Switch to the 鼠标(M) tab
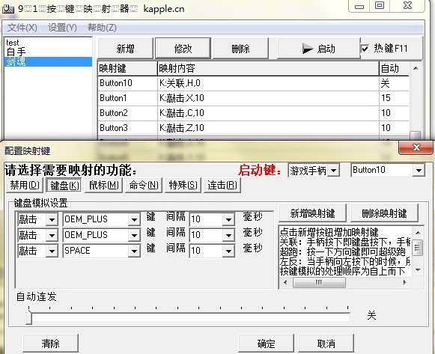 (x=104, y=186)
